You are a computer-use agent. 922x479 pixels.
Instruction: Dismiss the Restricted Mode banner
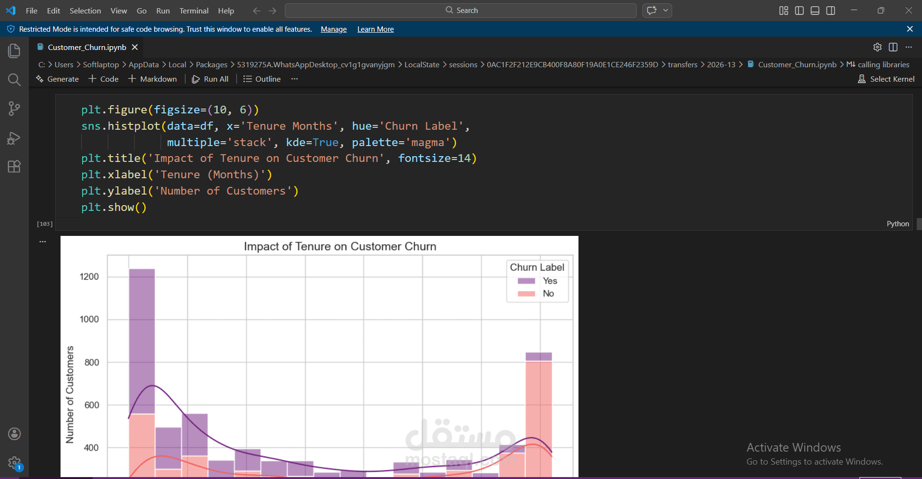click(910, 29)
